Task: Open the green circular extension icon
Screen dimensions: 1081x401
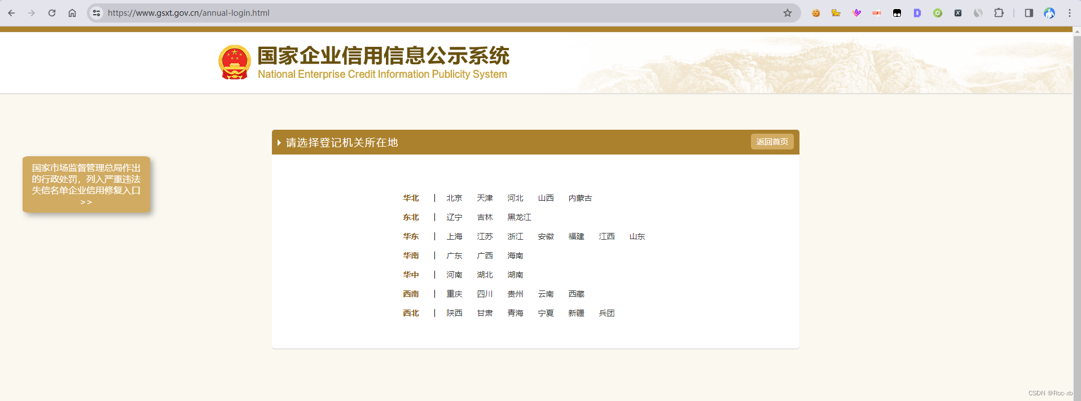Action: [938, 13]
